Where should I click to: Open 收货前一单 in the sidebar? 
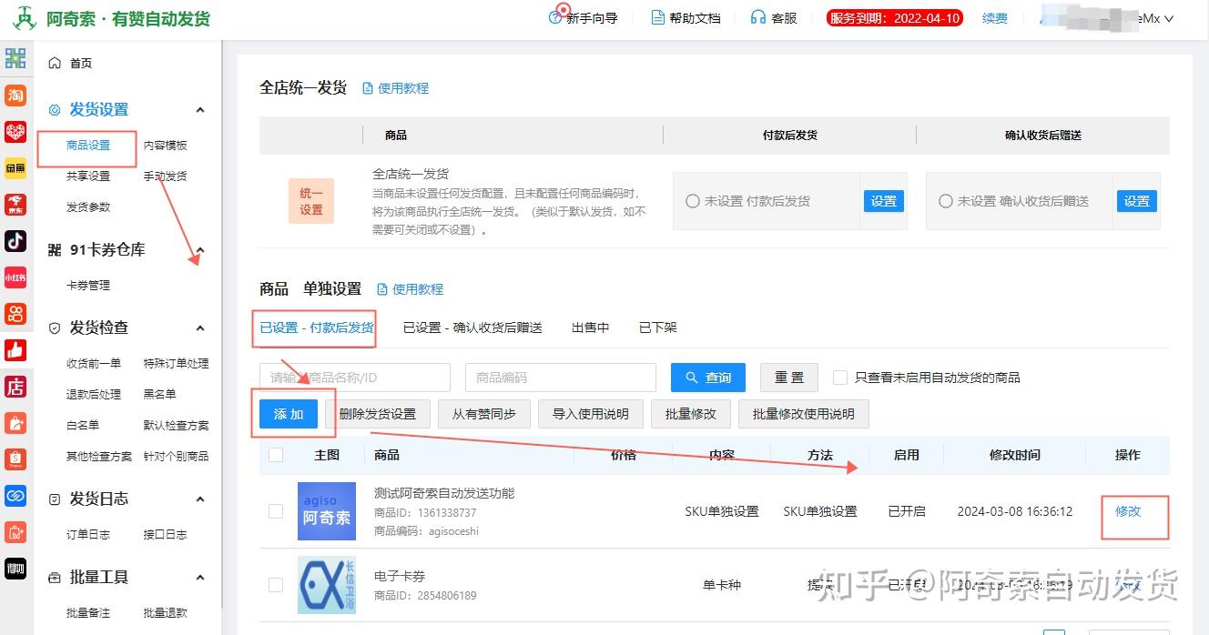94,364
